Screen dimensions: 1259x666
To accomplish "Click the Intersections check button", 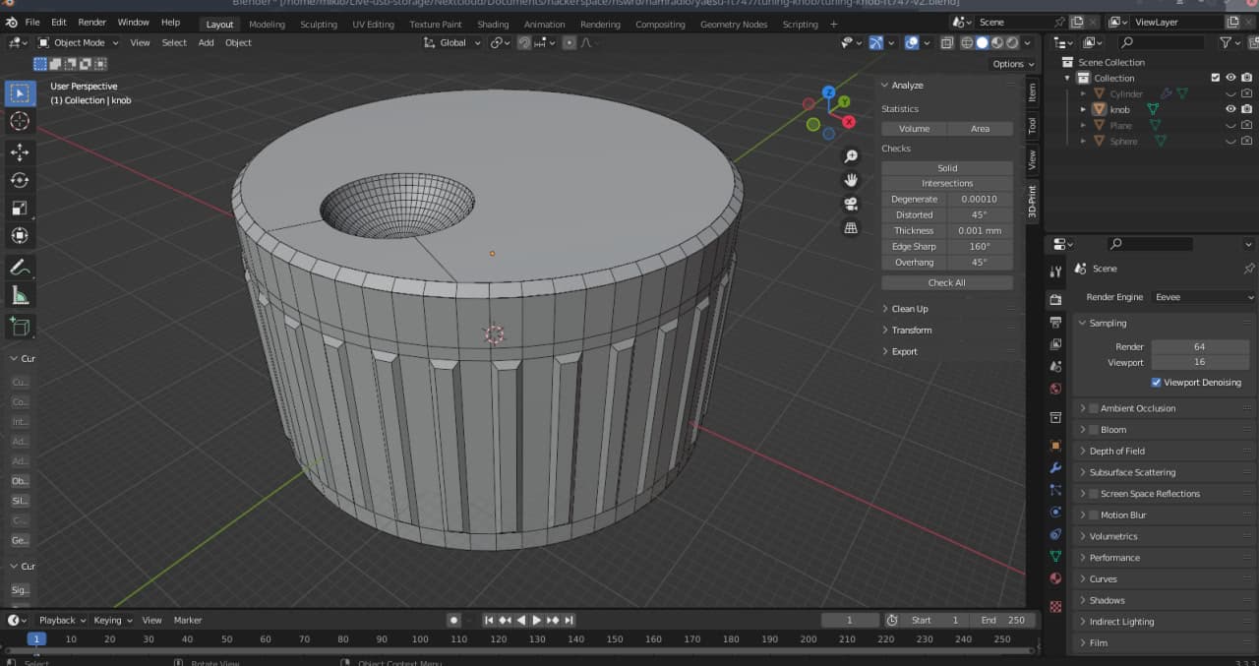I will click(947, 184).
